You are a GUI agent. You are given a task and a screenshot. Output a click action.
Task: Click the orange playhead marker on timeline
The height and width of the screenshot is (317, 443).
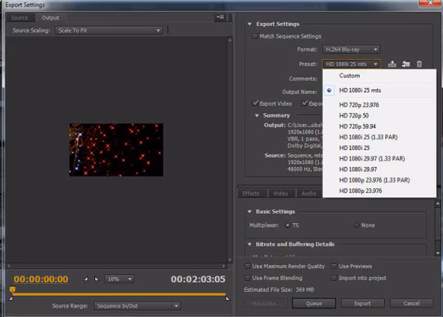(x=13, y=289)
